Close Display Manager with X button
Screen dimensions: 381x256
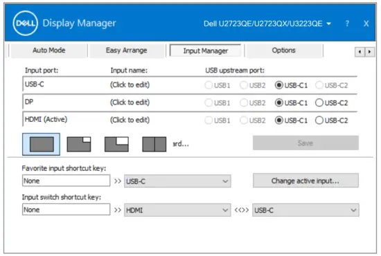click(366, 24)
